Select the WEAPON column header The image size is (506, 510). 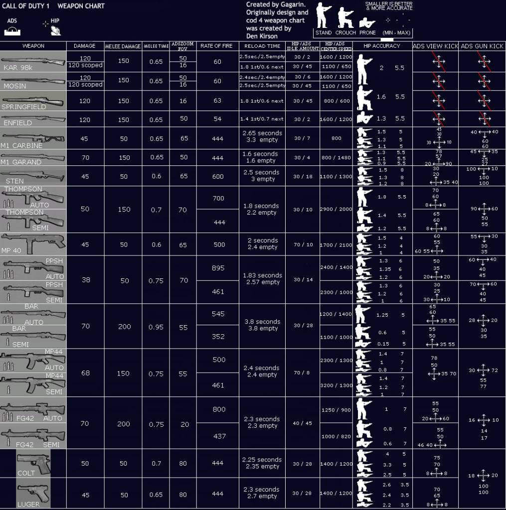coord(33,46)
